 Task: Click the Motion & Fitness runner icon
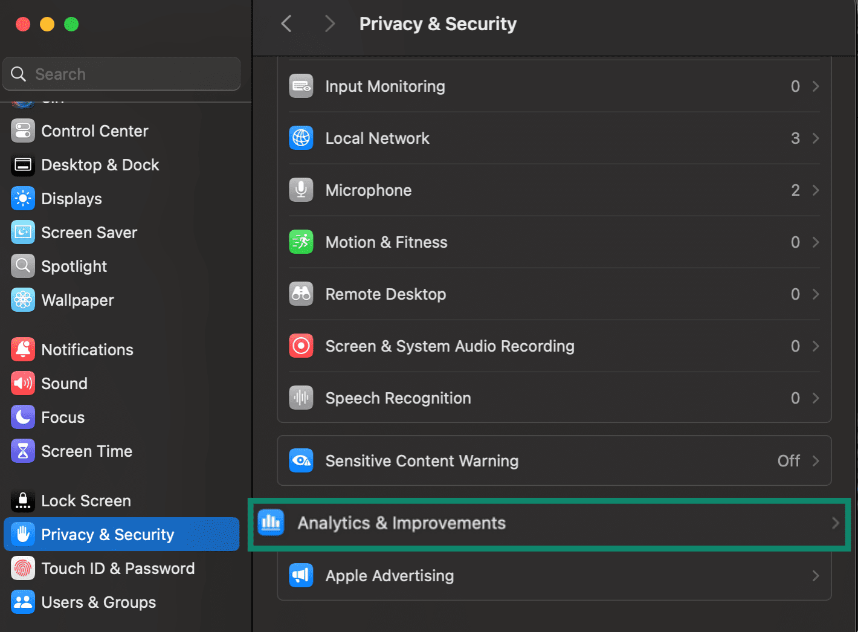pos(301,242)
